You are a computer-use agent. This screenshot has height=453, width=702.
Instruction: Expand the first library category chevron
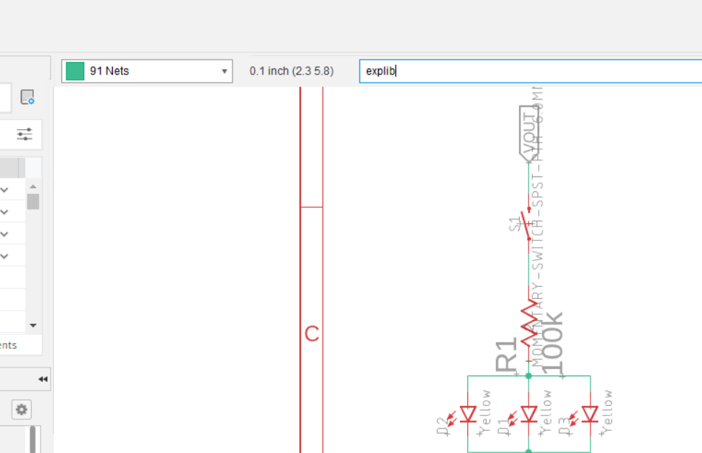pos(4,190)
